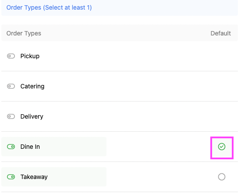The width and height of the screenshot is (241, 193).
Task: Enable the Delivery order type switch
Action: 11,116
